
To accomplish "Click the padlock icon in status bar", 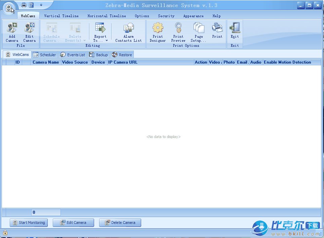I will click(5, 233).
